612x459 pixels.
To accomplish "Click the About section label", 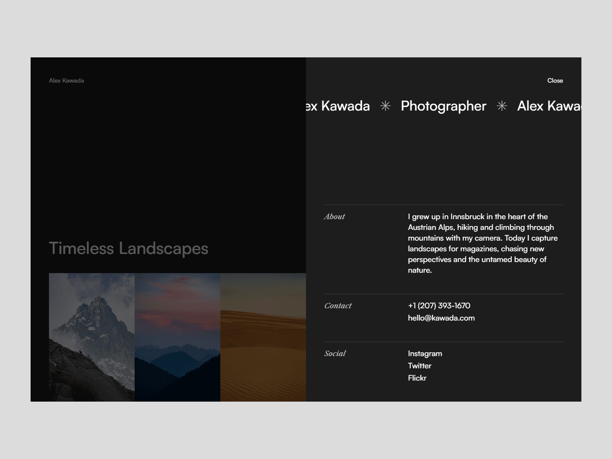I will pyautogui.click(x=334, y=217).
